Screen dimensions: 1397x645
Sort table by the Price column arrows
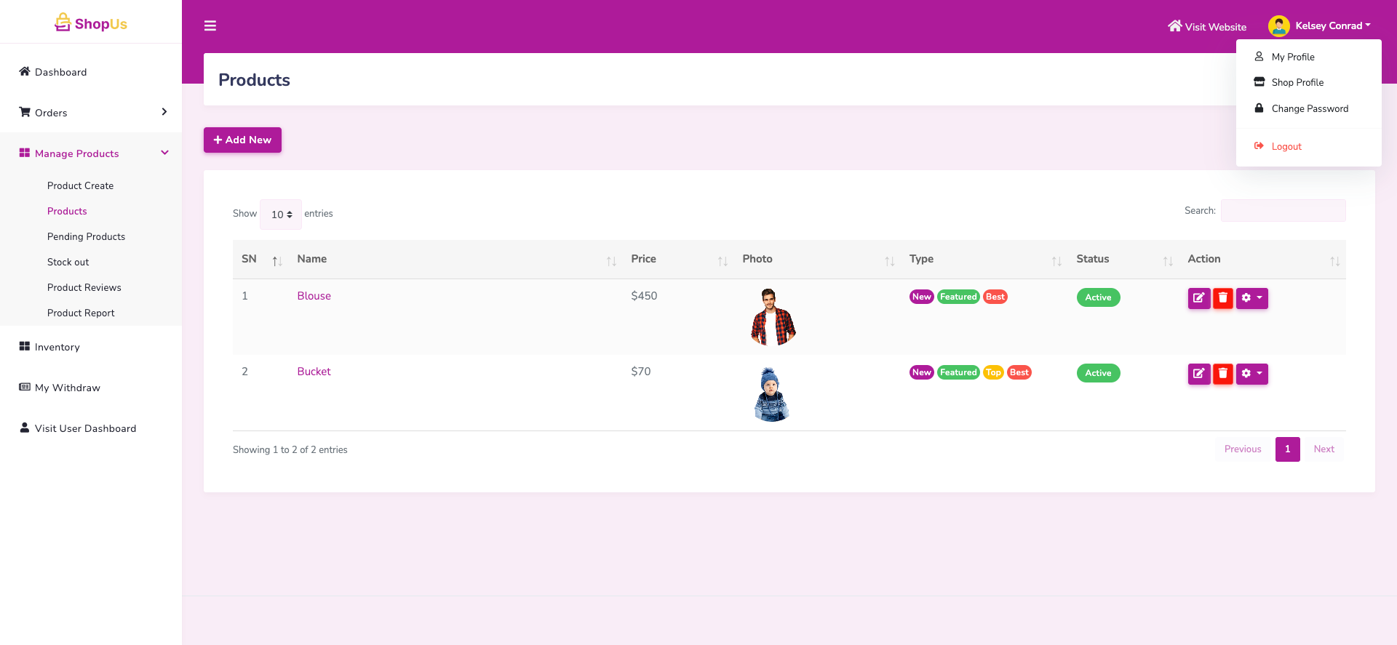pos(722,261)
